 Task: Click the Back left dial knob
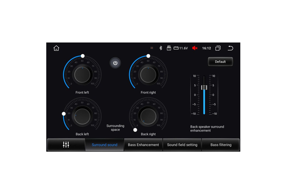[x=82, y=116]
